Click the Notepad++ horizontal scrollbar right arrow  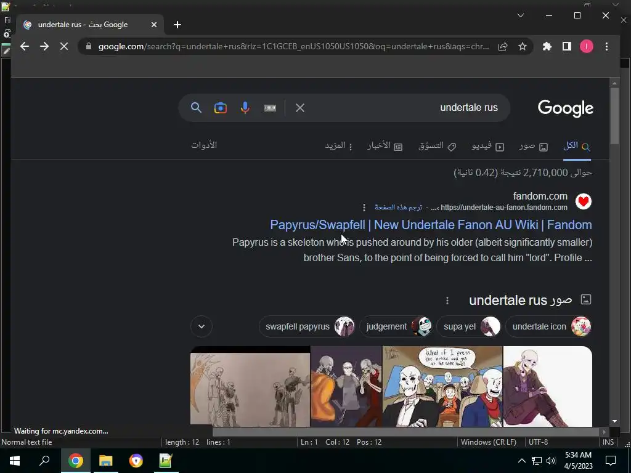tap(604, 432)
